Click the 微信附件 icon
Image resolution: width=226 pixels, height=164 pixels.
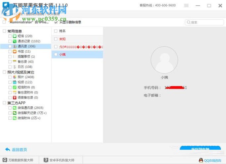(x=15, y=118)
